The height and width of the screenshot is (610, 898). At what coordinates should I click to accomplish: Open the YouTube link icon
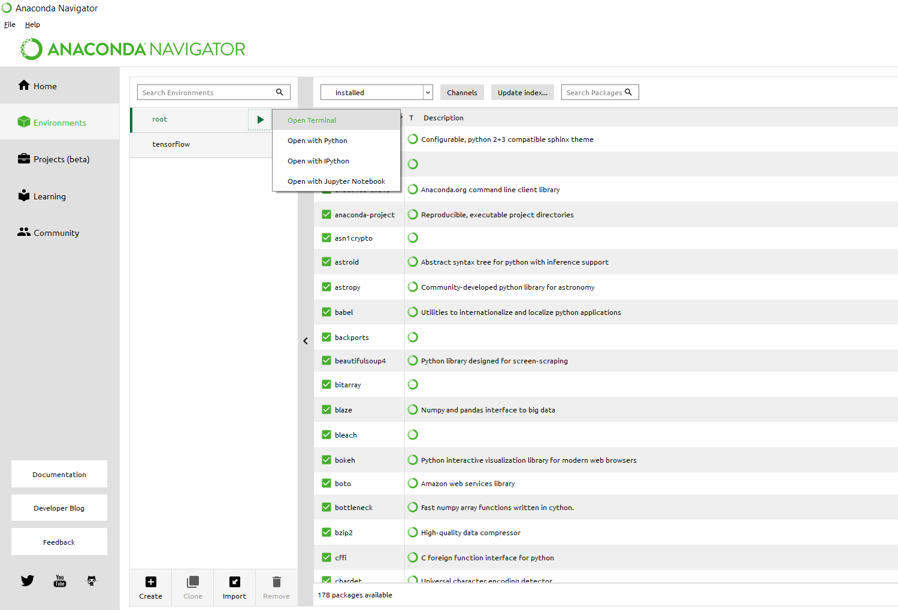click(60, 581)
